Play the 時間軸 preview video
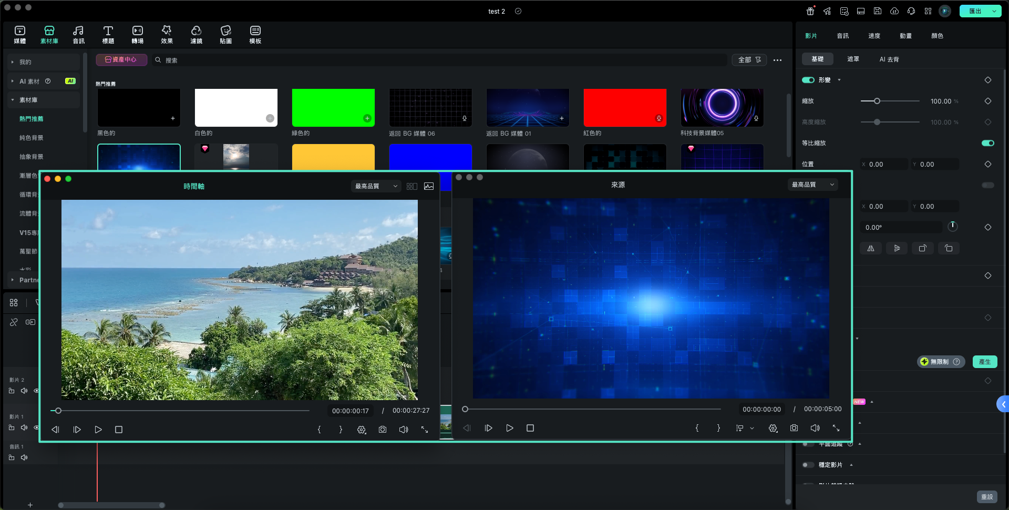This screenshot has width=1009, height=510. [98, 430]
